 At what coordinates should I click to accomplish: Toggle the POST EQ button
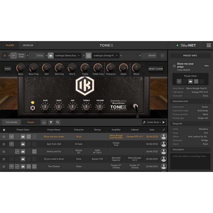coord(8,69)
